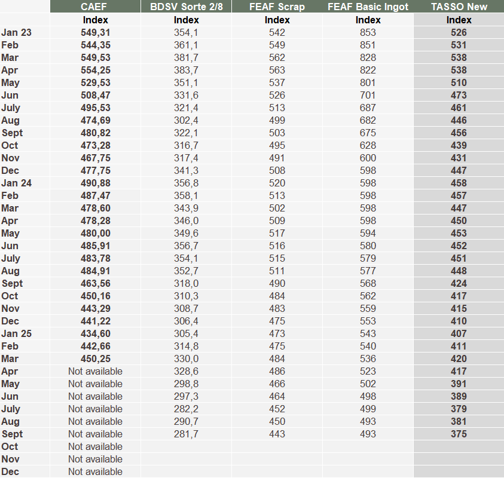Click the CAEF column header
Viewport: 504px width, 478px height.
pyautogui.click(x=95, y=7)
